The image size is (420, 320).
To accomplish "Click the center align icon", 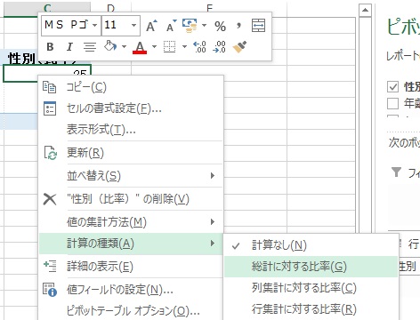I will [90, 47].
